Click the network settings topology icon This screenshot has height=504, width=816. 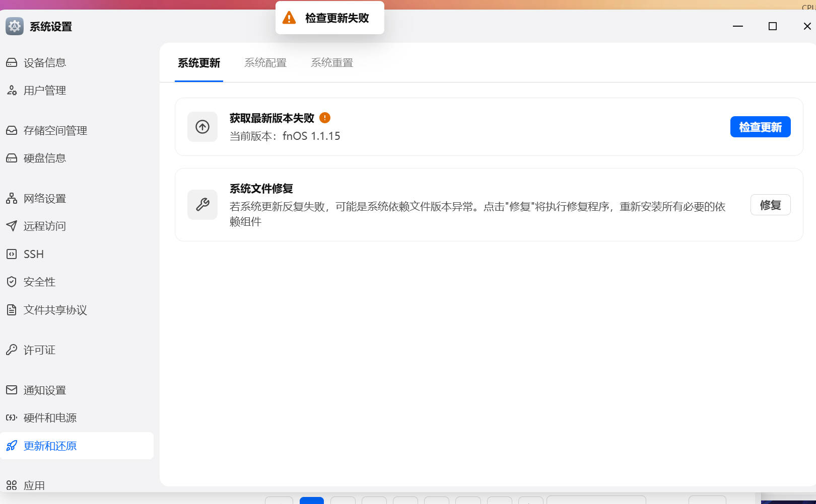pos(12,198)
